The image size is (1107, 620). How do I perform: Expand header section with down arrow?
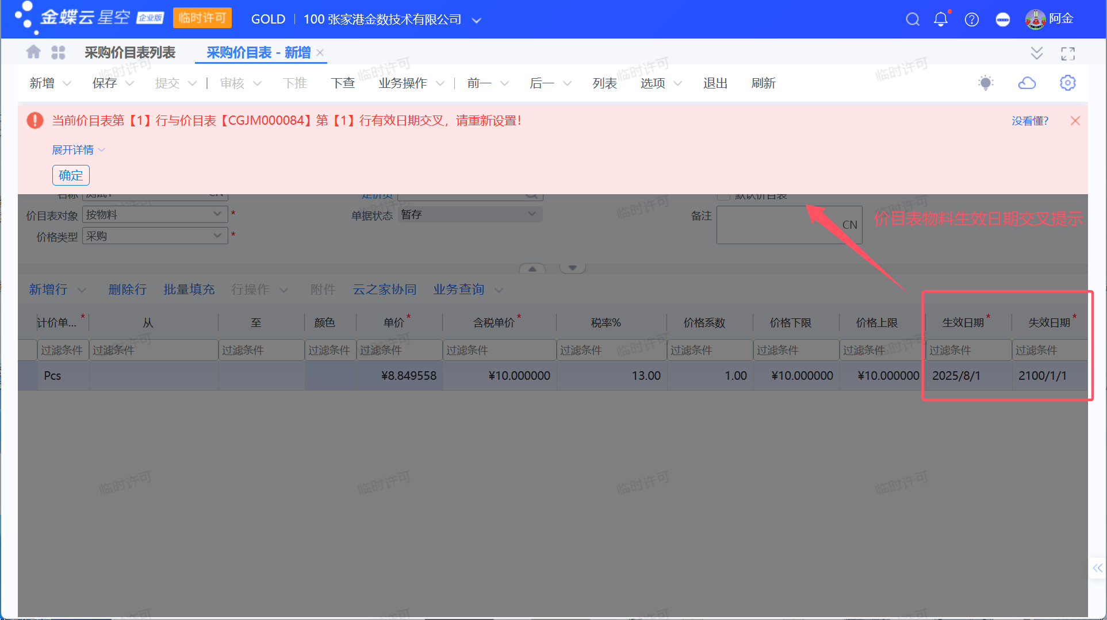573,268
